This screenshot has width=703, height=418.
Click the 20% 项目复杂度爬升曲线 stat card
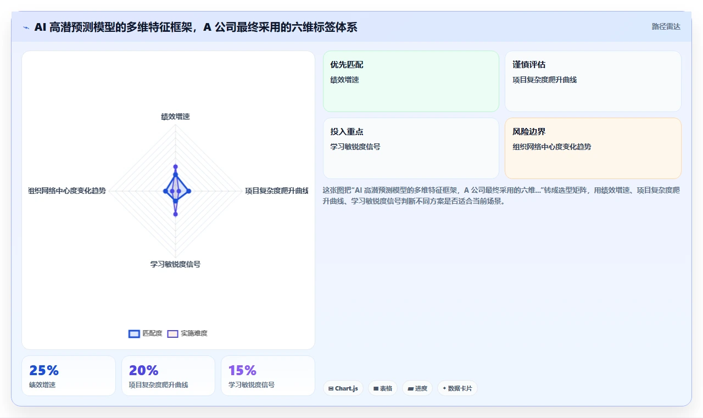point(168,376)
